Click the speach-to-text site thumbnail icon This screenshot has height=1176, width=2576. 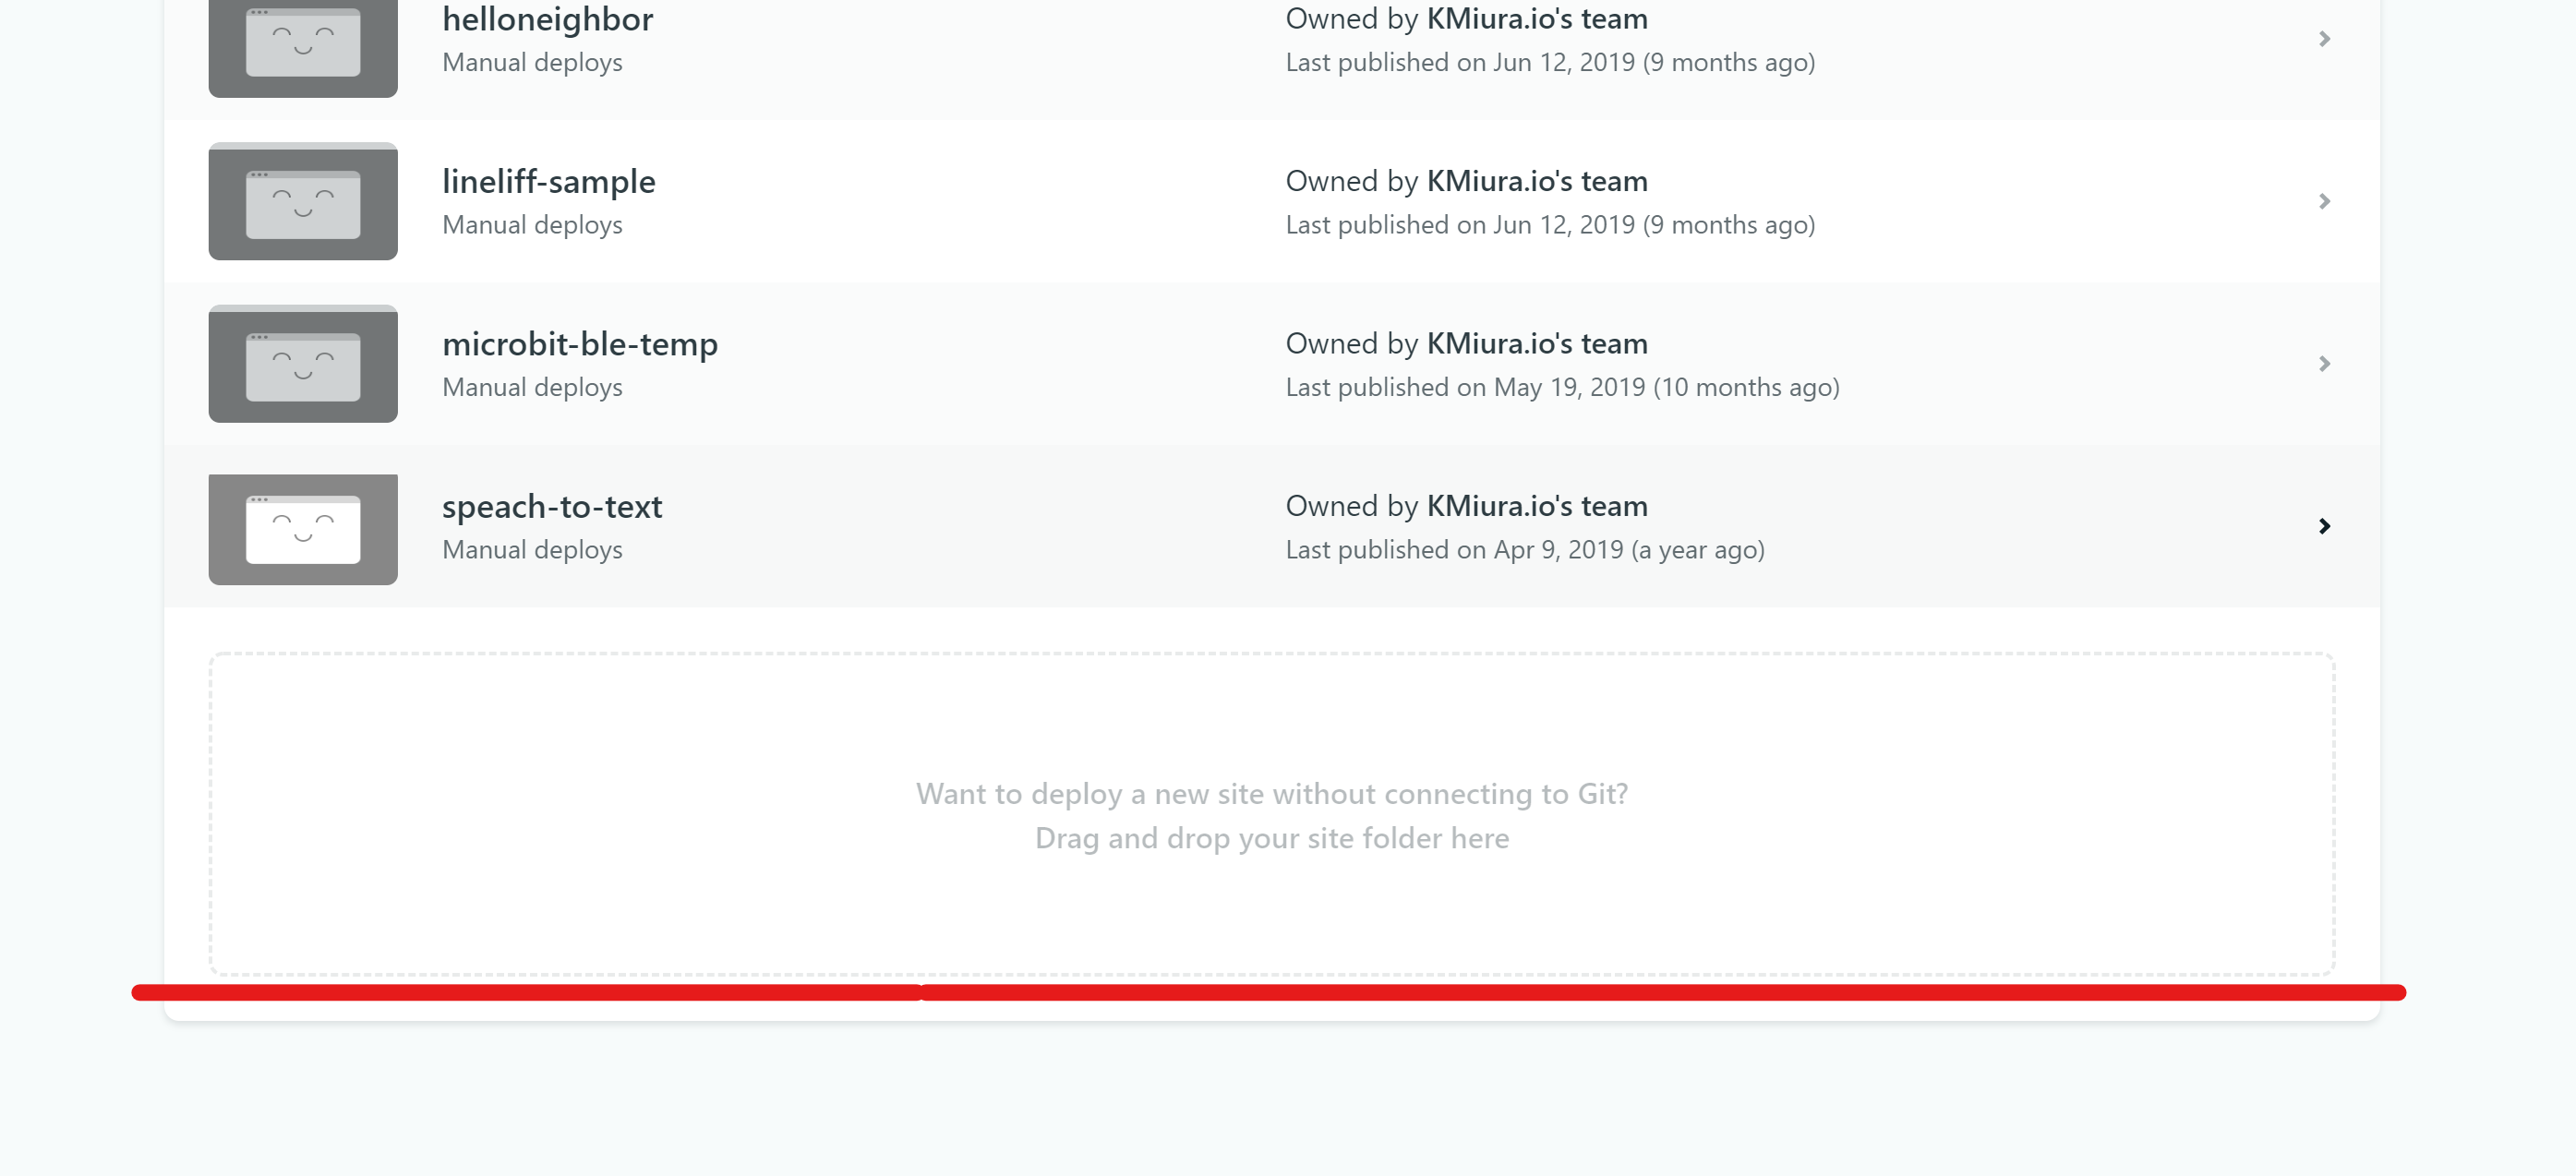click(x=303, y=529)
